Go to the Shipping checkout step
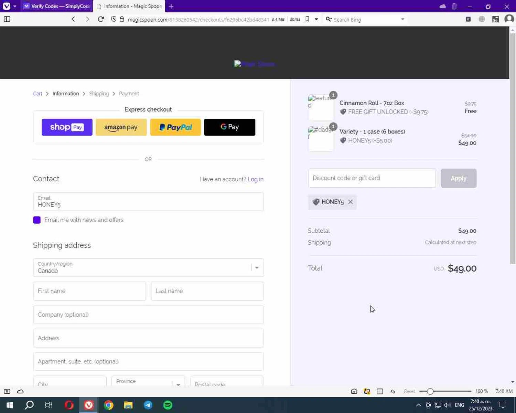 (x=99, y=94)
